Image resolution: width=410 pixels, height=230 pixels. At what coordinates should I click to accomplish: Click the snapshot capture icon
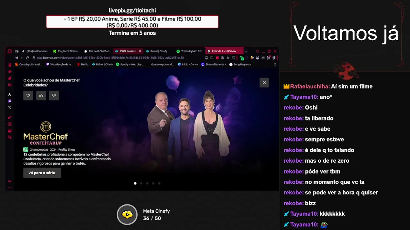click(x=212, y=58)
